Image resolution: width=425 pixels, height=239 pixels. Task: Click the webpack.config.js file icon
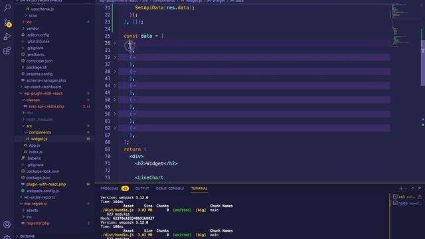tap(23, 191)
